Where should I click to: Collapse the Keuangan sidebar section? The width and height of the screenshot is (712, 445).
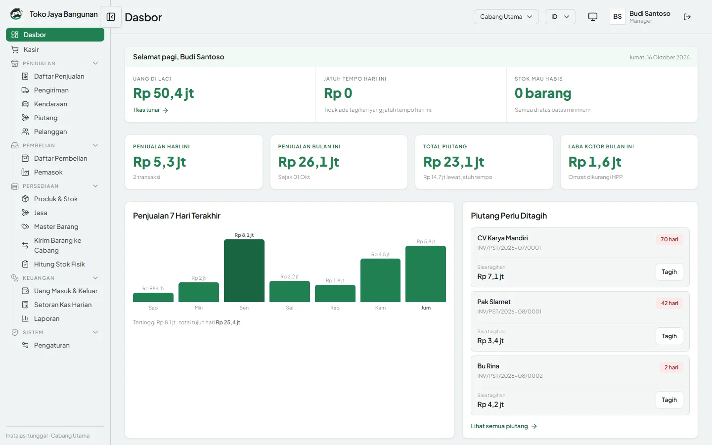point(95,278)
